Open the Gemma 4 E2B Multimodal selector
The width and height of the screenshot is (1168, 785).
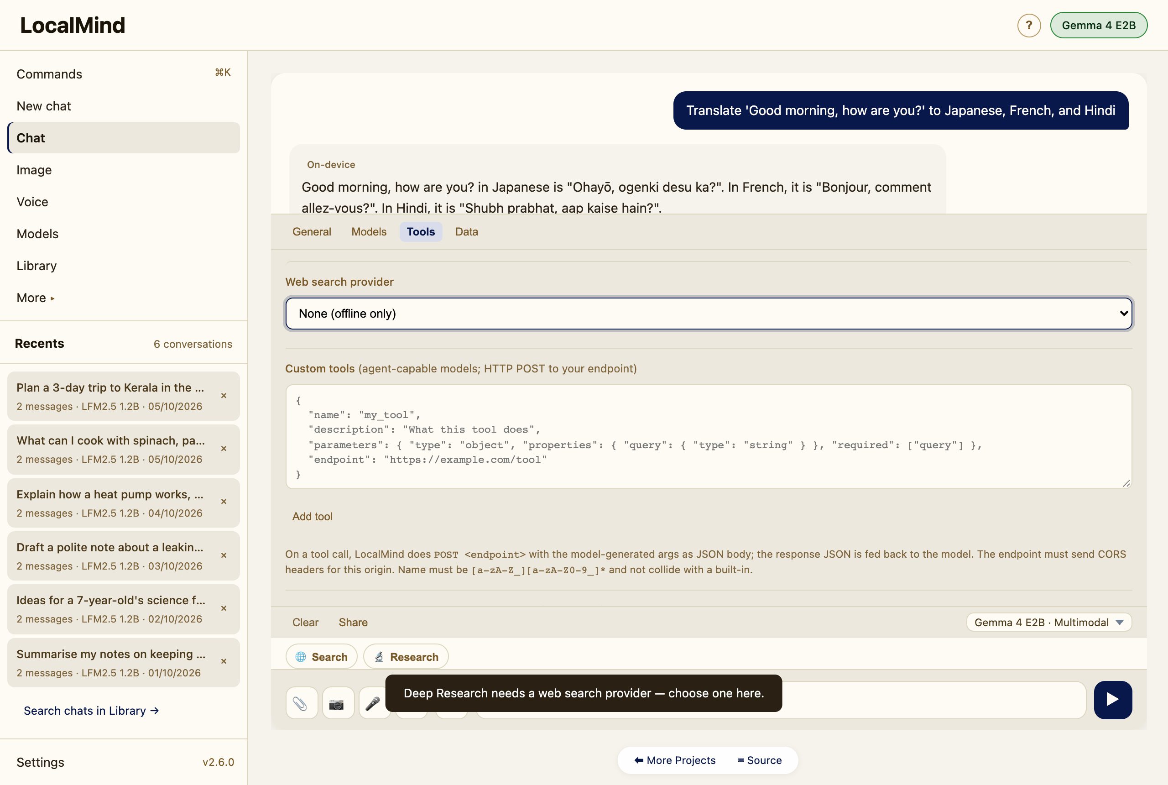pyautogui.click(x=1049, y=622)
